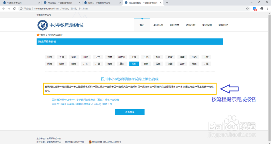
Task: Select province 天津
Action: (62, 57)
